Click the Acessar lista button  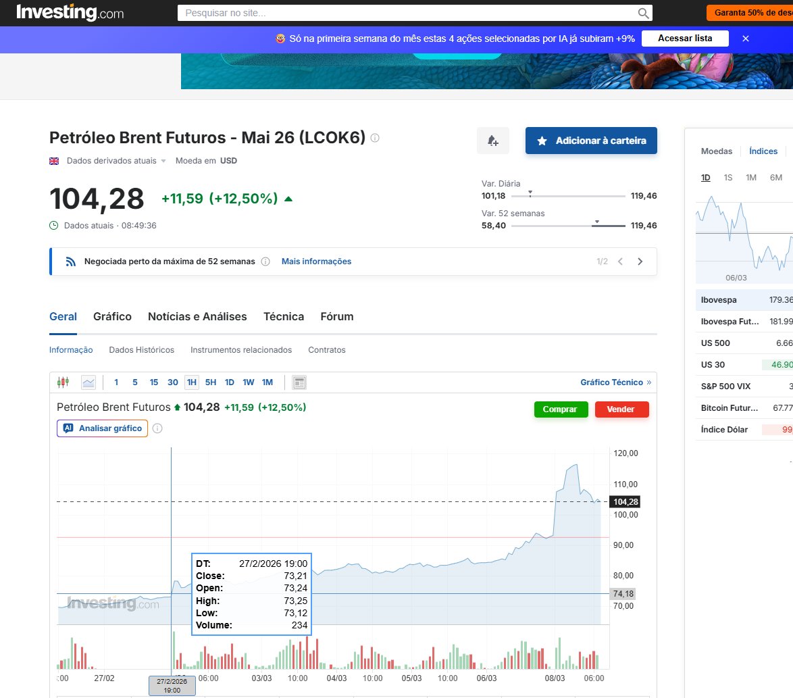[685, 39]
